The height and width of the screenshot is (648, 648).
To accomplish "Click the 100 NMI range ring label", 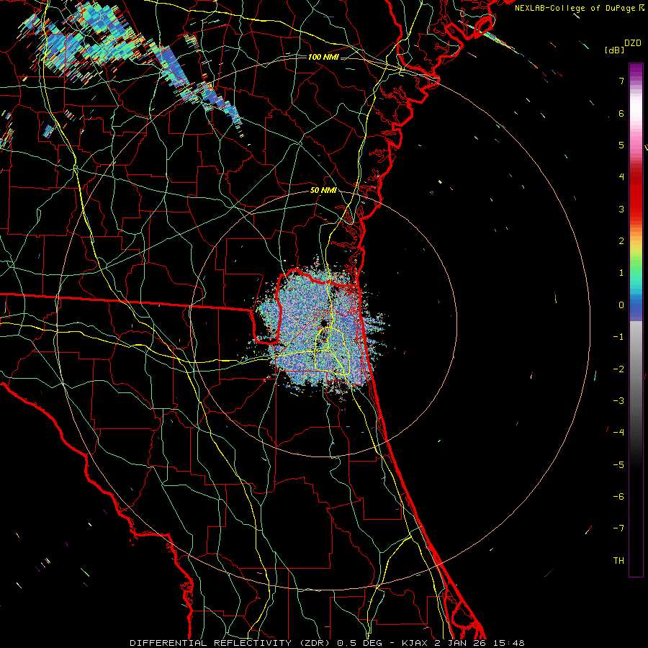I will pos(323,57).
